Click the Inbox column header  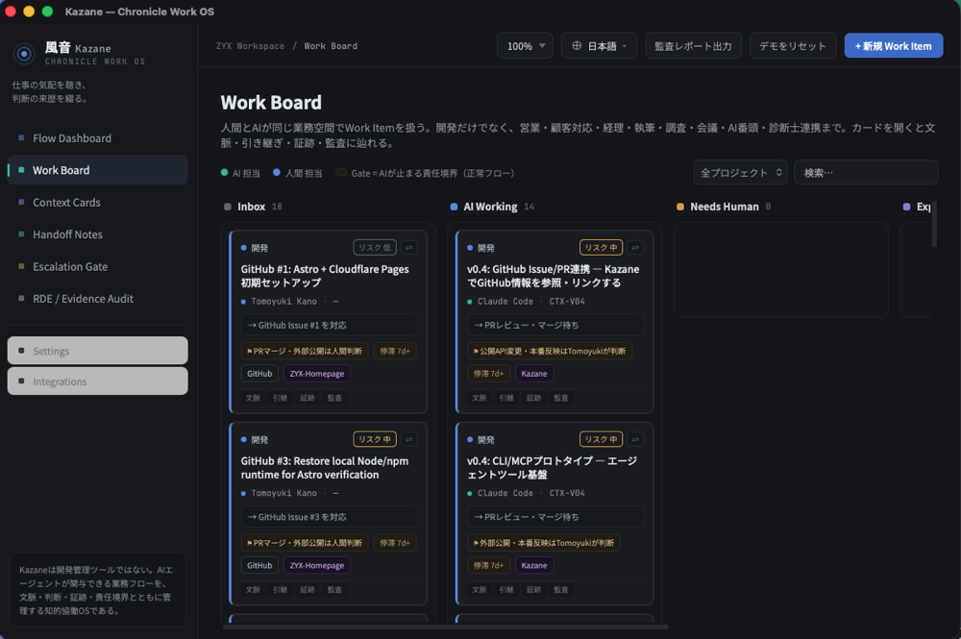[253, 207]
